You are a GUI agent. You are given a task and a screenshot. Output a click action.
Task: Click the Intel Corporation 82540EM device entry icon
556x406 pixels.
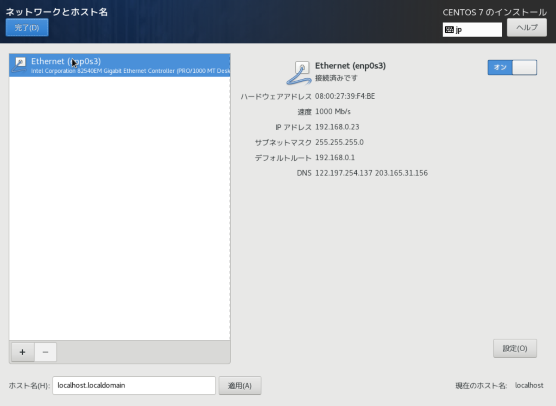point(19,66)
